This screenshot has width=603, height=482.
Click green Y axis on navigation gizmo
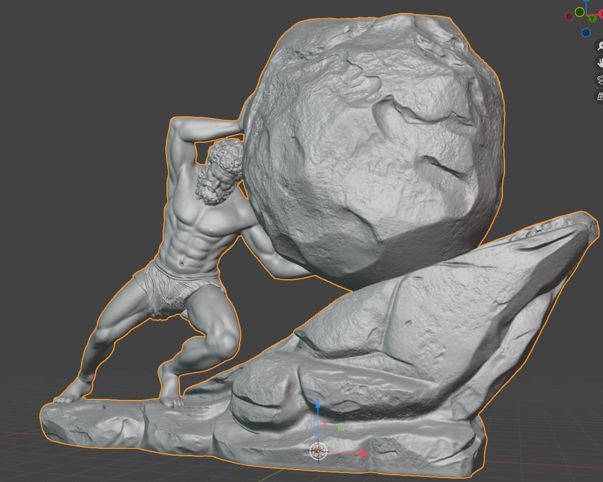(x=592, y=19)
